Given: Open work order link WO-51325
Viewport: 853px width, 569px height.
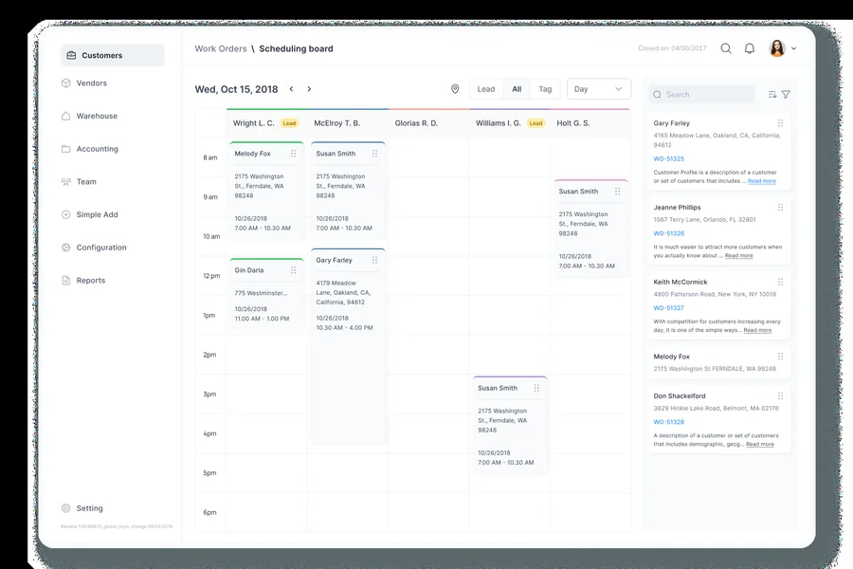Looking at the screenshot, I should point(668,159).
